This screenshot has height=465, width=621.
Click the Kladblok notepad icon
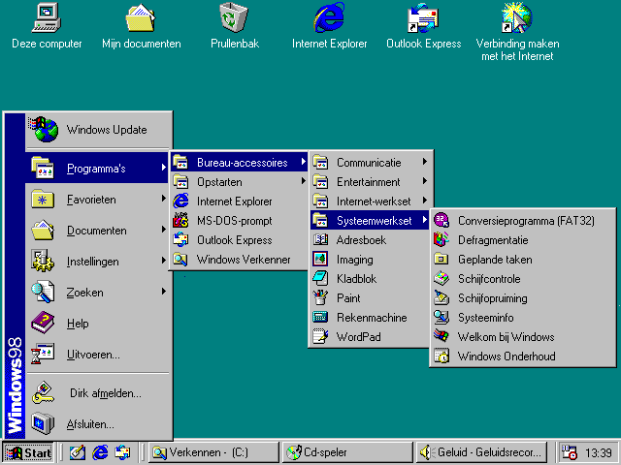pos(320,278)
